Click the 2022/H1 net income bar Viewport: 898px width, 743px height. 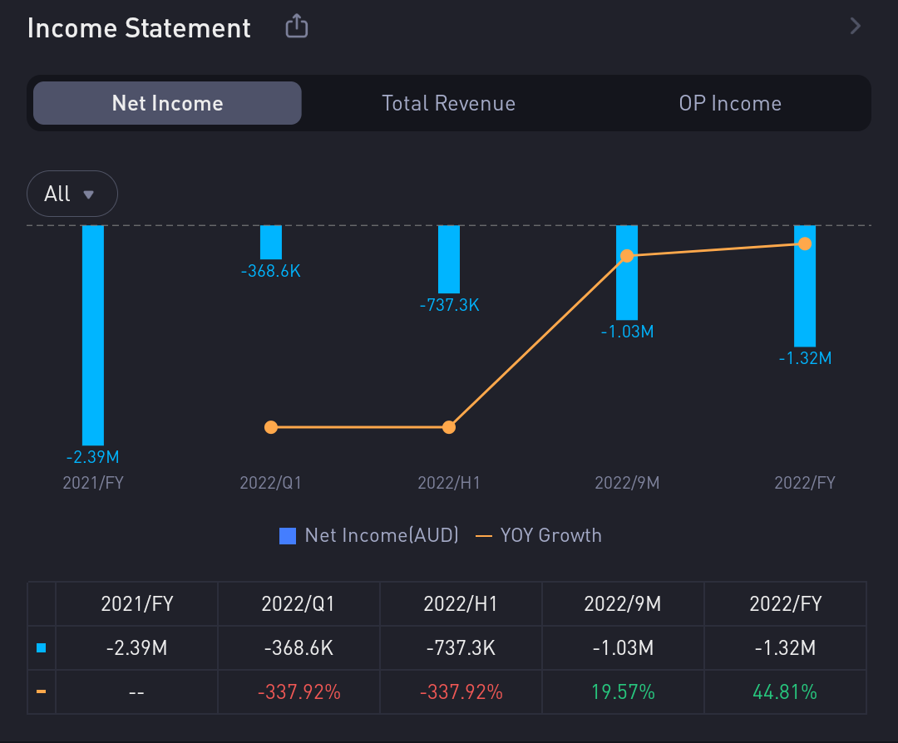coord(449,259)
